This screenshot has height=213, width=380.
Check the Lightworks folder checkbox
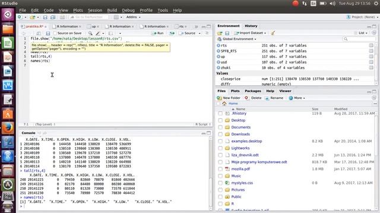coord(220,149)
